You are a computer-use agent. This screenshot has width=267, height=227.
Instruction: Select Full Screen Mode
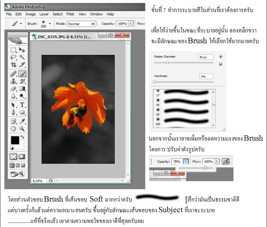point(23,165)
